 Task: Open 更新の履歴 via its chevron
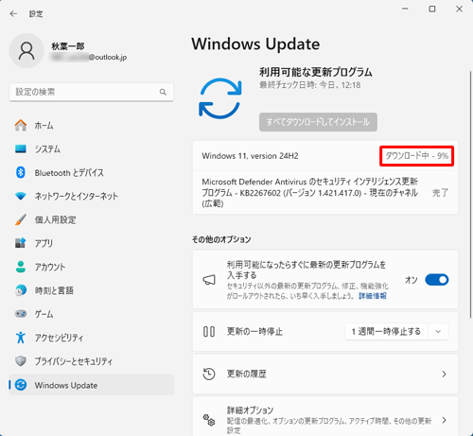444,375
